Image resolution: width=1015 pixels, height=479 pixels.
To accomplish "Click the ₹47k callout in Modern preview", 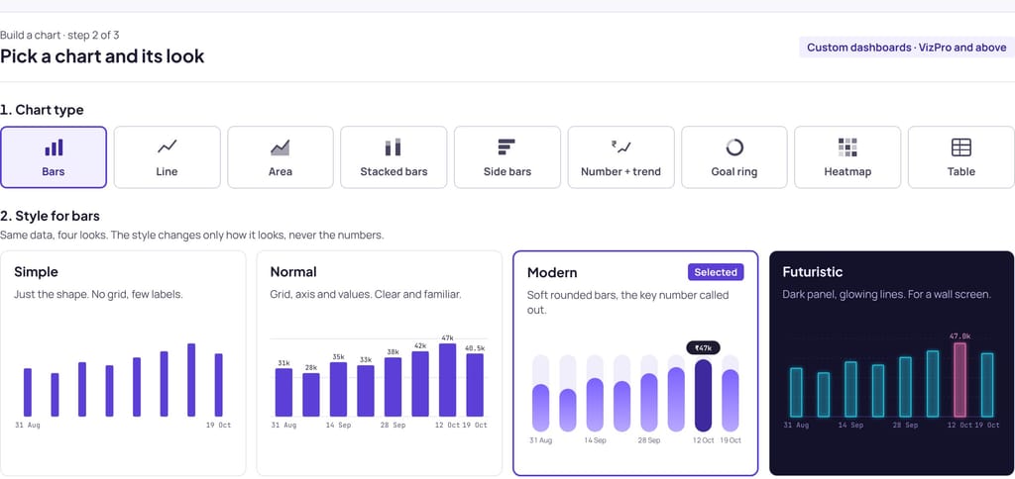I will [703, 347].
